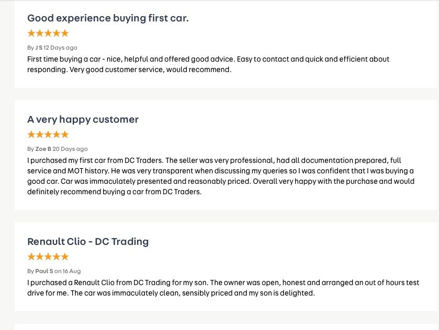Click '12 Days ago' review date
439x330 pixels.
[61, 48]
